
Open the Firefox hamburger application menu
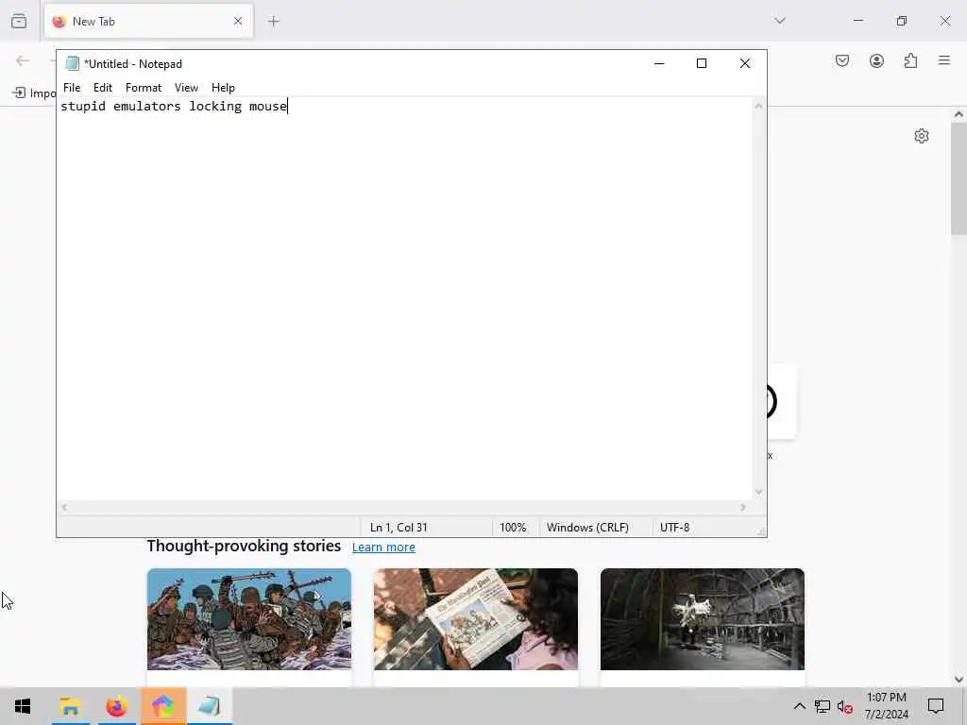944,60
